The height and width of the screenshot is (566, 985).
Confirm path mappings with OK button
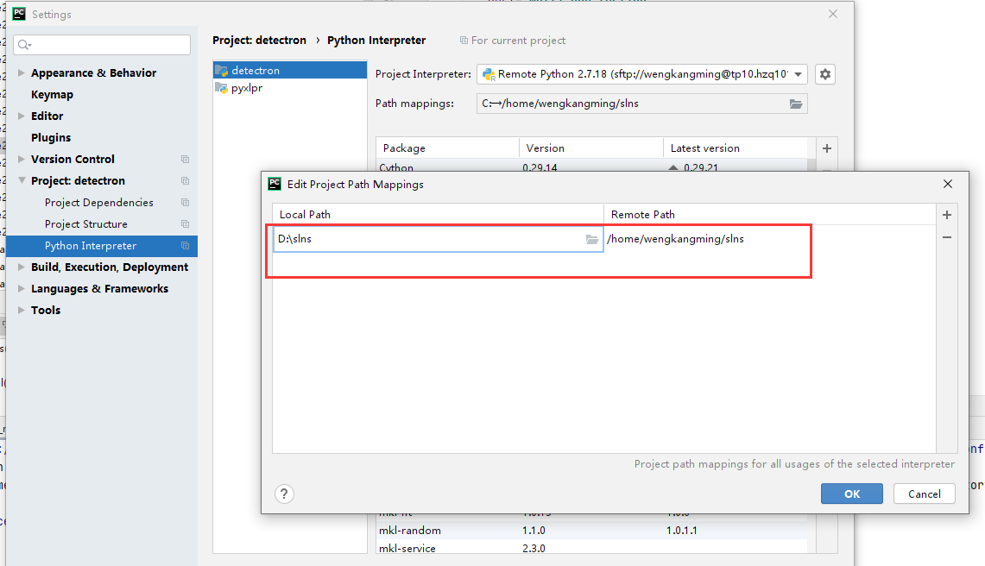pos(852,494)
